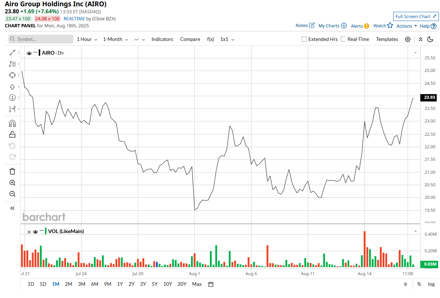Select the 2M time range
Screen dimensions: 440x298
[69, 284]
